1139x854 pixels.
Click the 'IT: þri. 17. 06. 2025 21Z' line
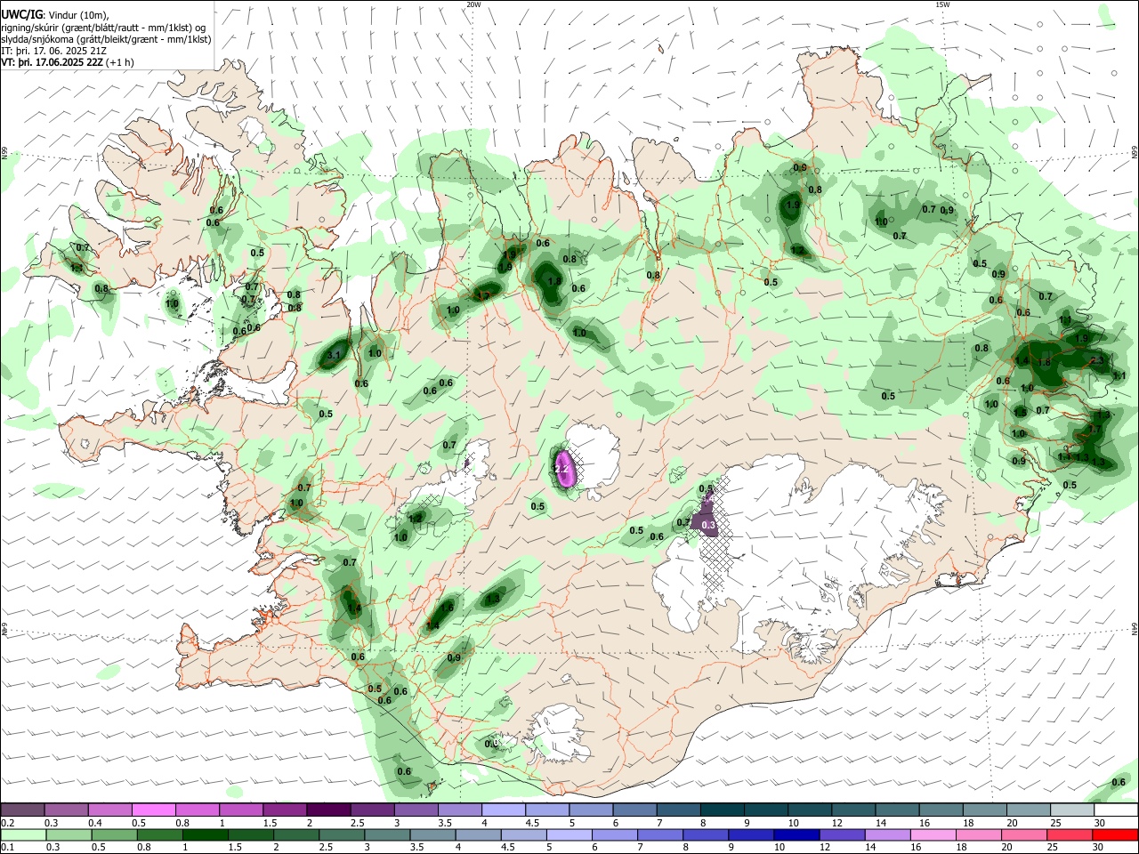coord(54,51)
